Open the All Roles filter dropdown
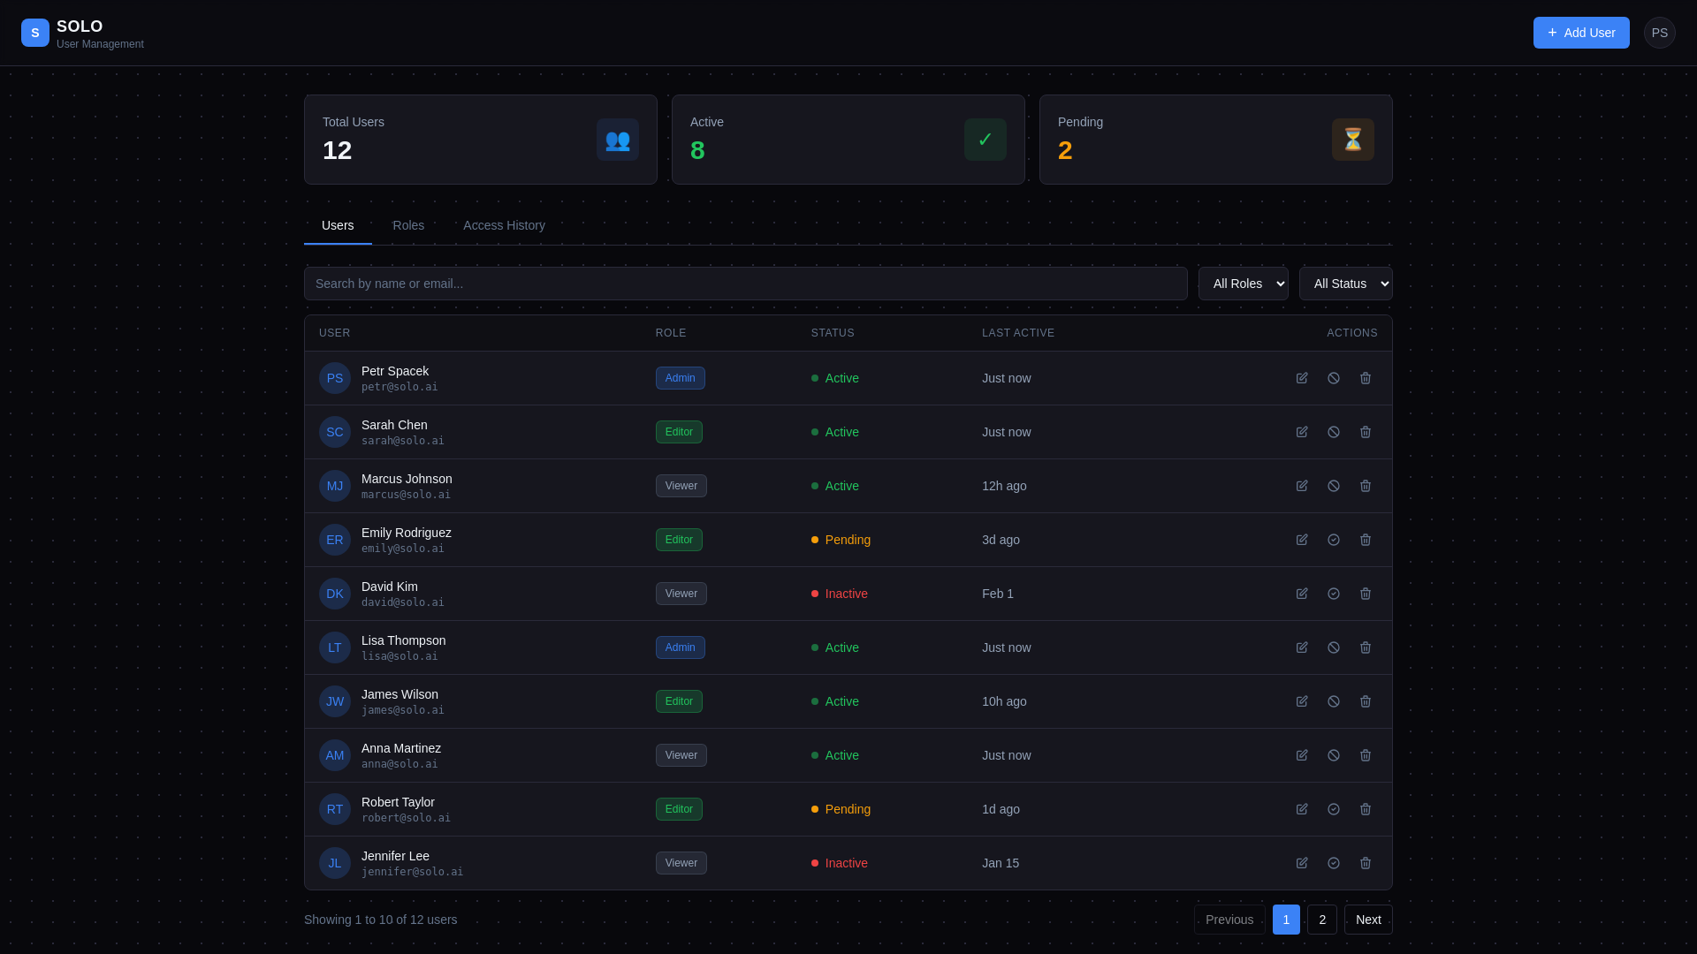Viewport: 1697px width, 954px height. coord(1244,284)
